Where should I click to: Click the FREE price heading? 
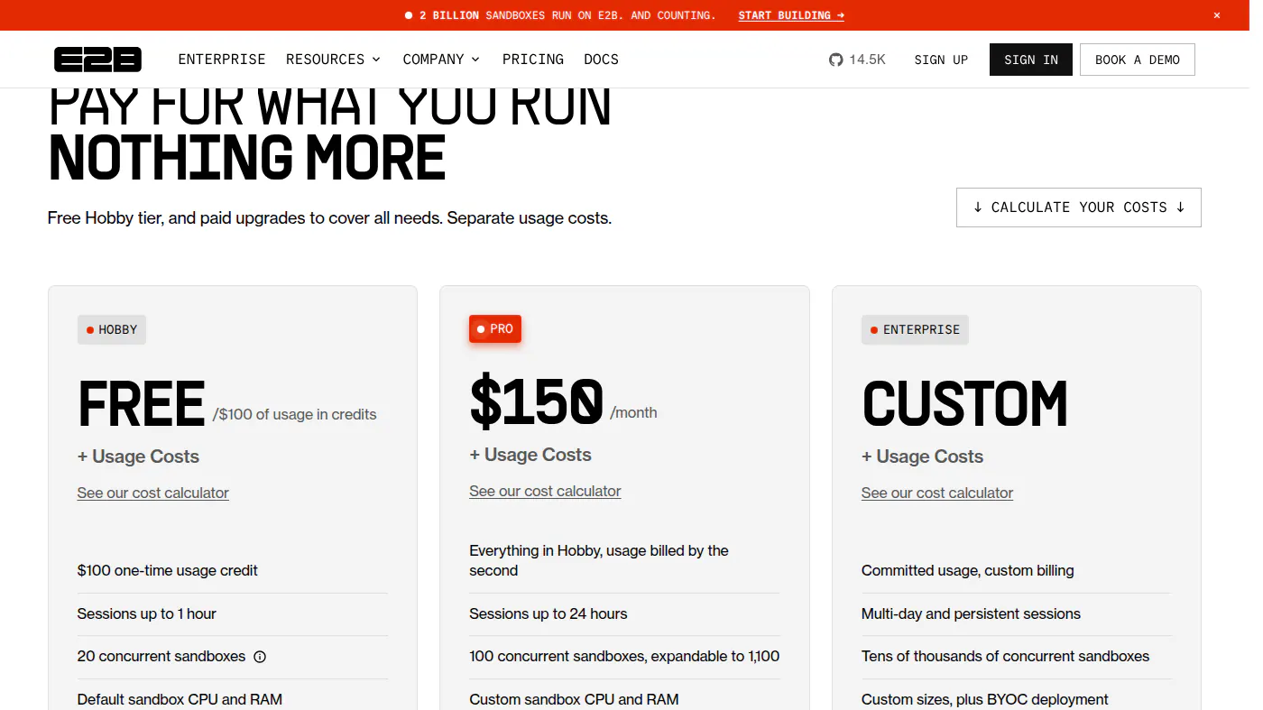pyautogui.click(x=142, y=404)
